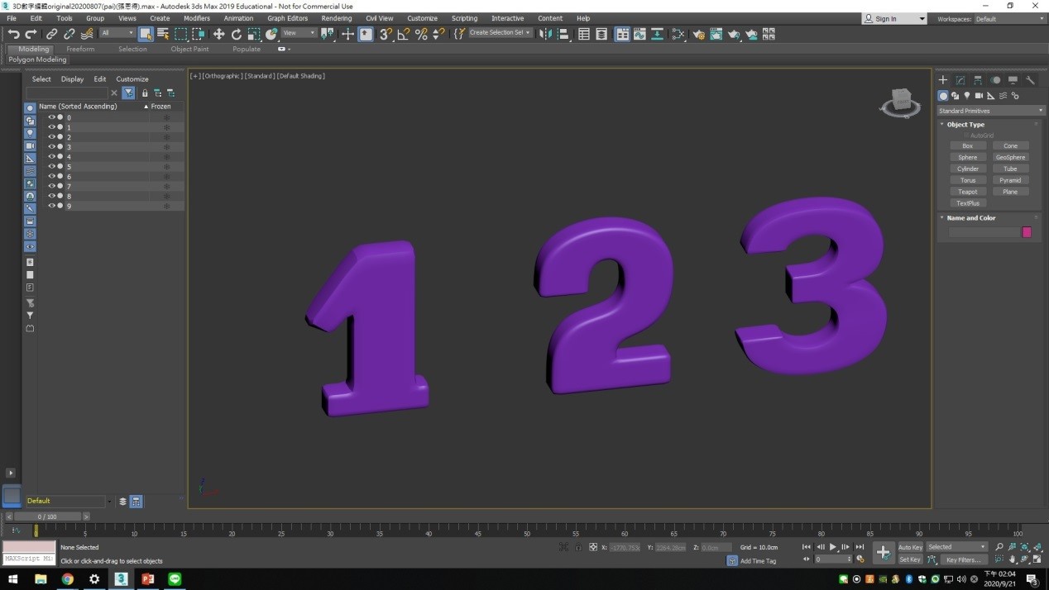This screenshot has height=590, width=1049.
Task: Toggle the Auto Key button
Action: (x=910, y=547)
